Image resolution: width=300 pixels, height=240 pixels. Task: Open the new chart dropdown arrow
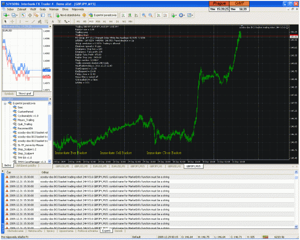tap(9, 15)
